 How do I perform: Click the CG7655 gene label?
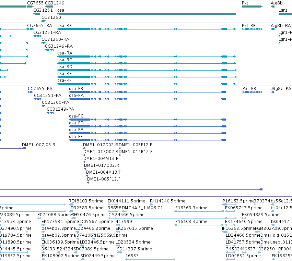click(x=35, y=3)
